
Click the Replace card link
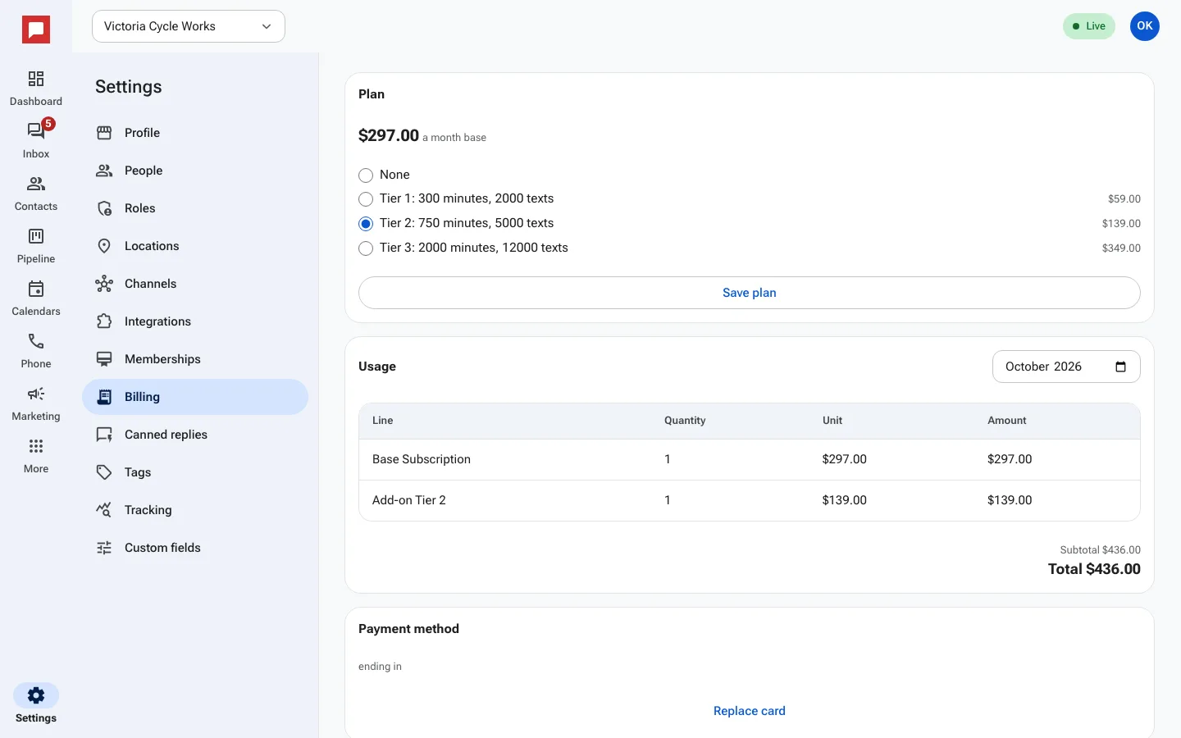coord(750,711)
